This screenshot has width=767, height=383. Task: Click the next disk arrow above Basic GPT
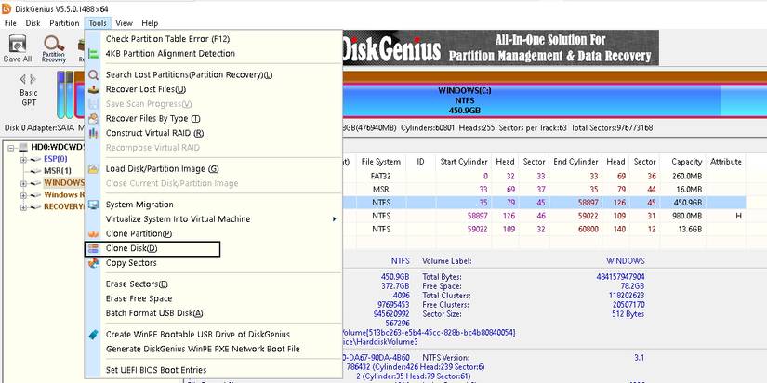click(33, 79)
